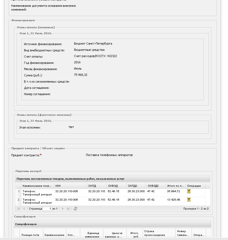Sort by ККН column header
The image size is (228, 240).
(x=70, y=186)
